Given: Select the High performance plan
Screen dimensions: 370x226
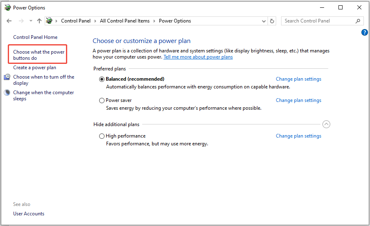Looking at the screenshot, I should click(102, 136).
